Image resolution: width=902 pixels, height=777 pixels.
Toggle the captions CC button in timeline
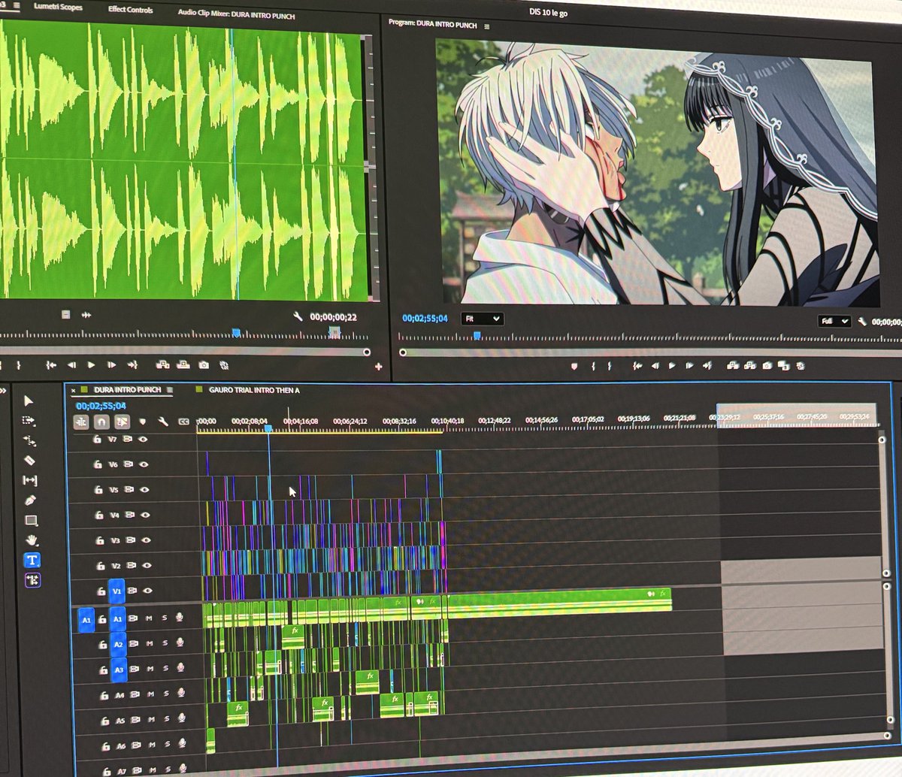coord(183,422)
